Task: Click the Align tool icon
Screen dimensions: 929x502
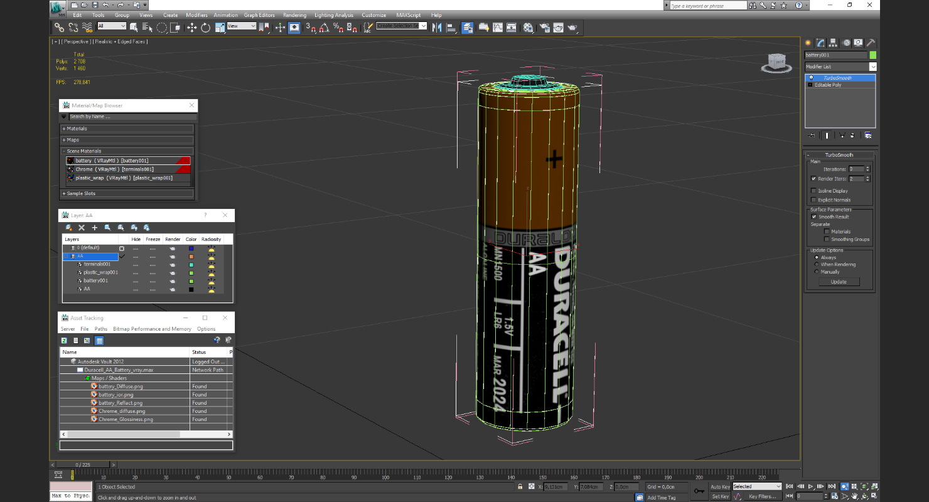Action: pos(451,27)
